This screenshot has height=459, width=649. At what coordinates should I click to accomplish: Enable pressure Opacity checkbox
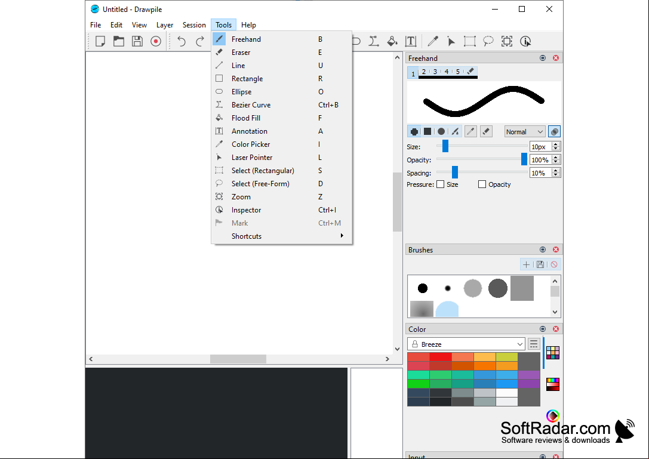tap(482, 184)
